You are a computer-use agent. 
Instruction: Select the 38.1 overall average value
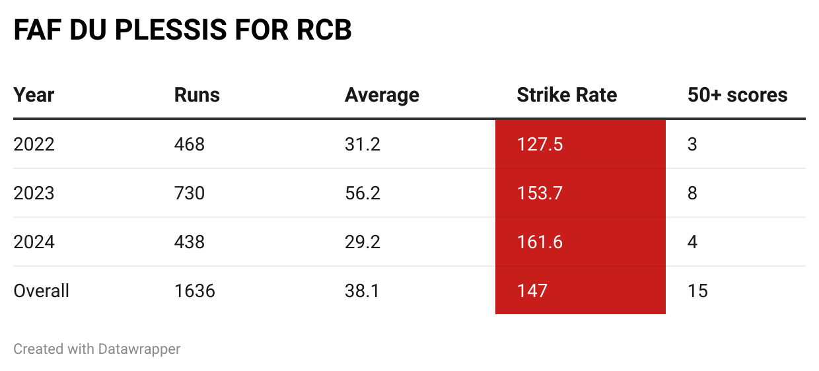(362, 290)
